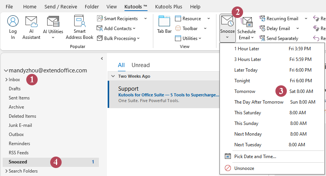
Task: Select Later Today snooze option
Action: click(272, 70)
